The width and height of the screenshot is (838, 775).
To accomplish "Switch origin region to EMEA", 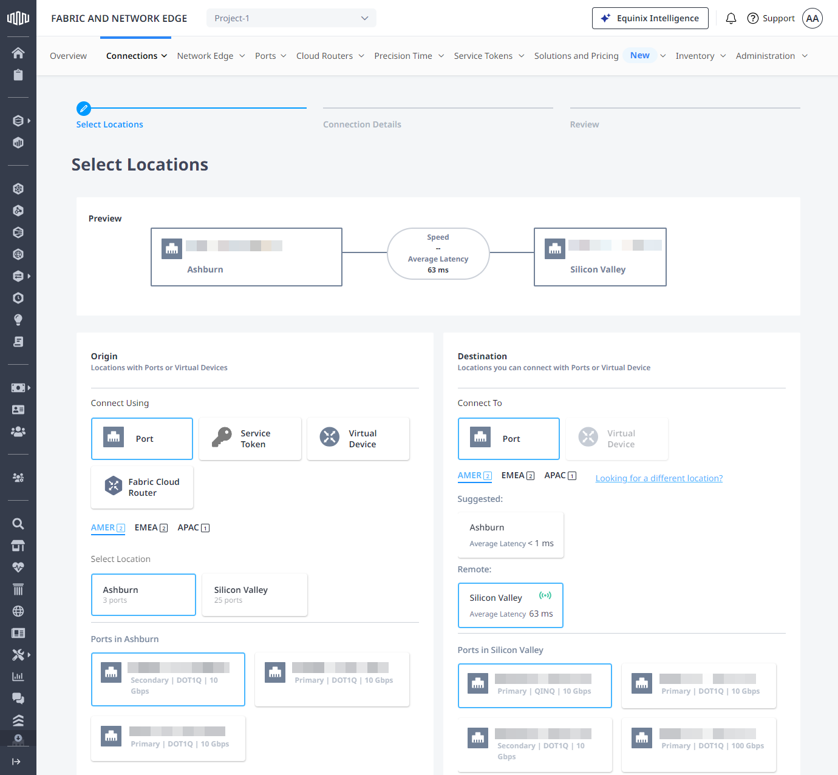I will [x=151, y=527].
